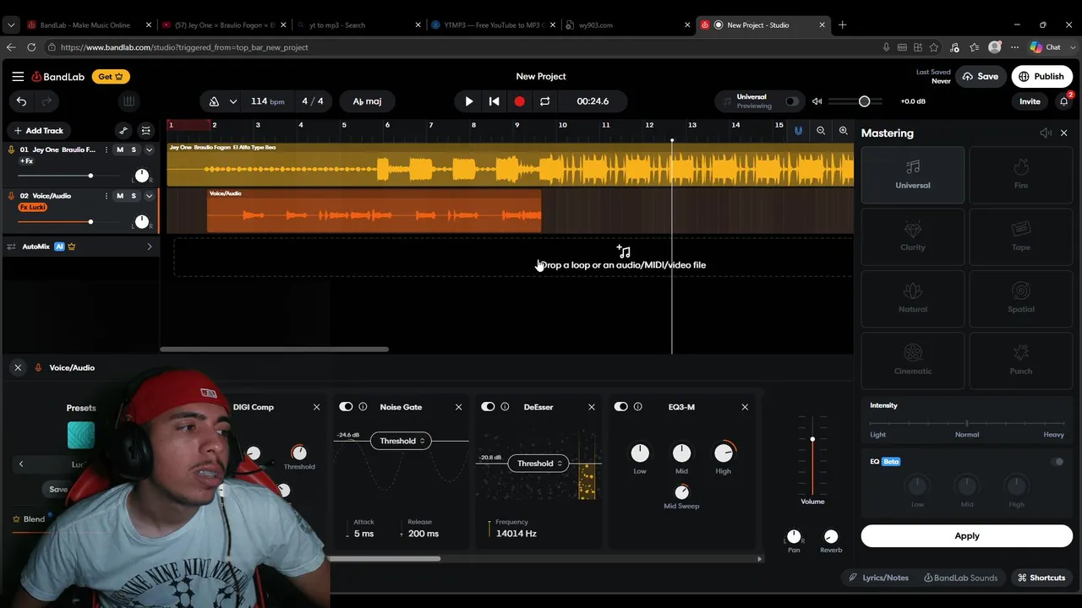Screen dimensions: 1082x608
Task: Solo track 02 Voice/Audio
Action: click(134, 196)
